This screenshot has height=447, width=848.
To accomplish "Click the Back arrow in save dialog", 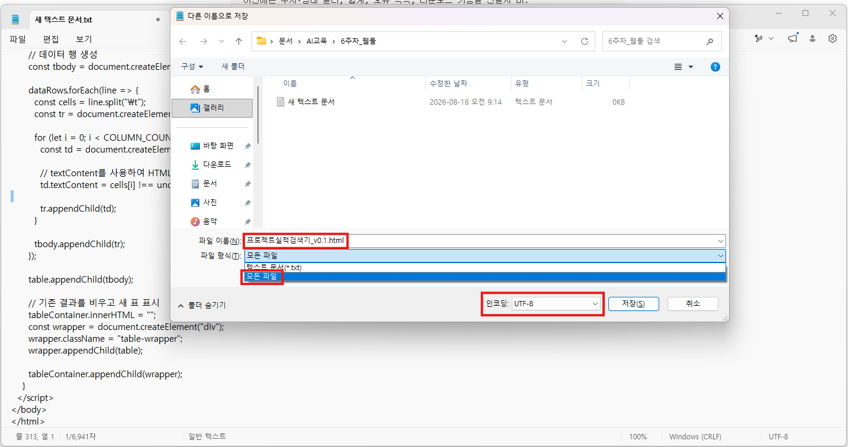I will [x=183, y=41].
